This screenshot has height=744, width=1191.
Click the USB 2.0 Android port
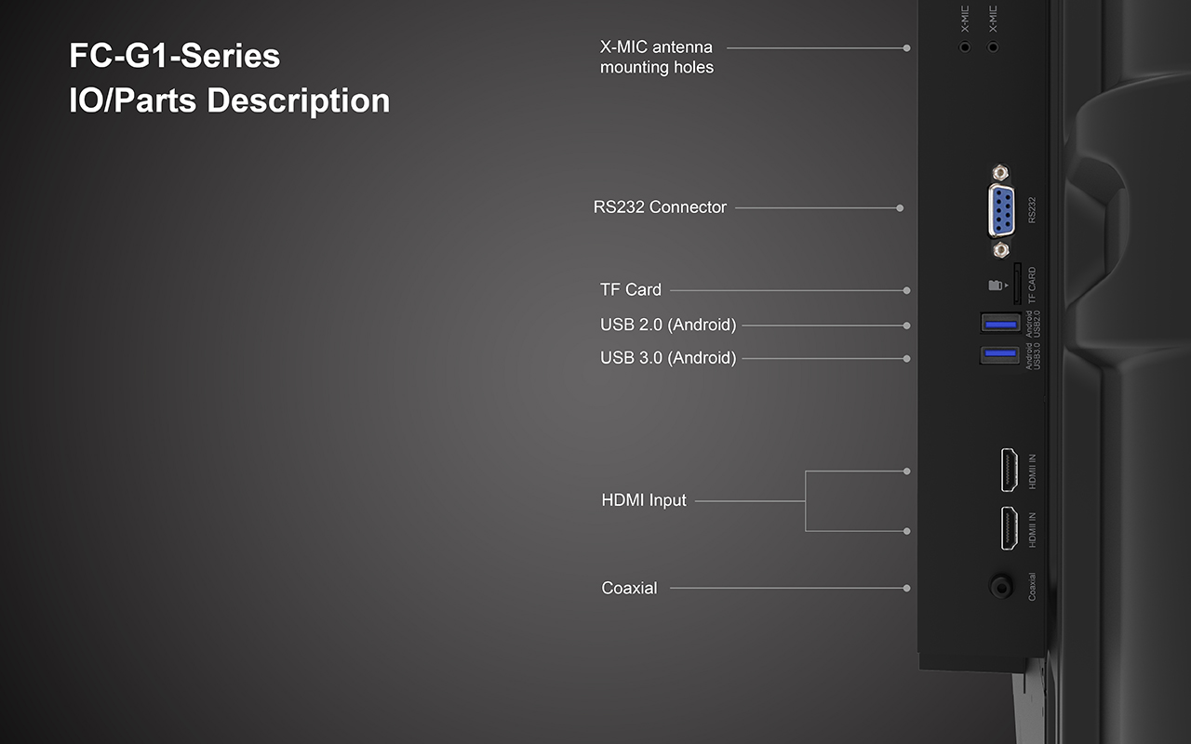(x=1000, y=324)
